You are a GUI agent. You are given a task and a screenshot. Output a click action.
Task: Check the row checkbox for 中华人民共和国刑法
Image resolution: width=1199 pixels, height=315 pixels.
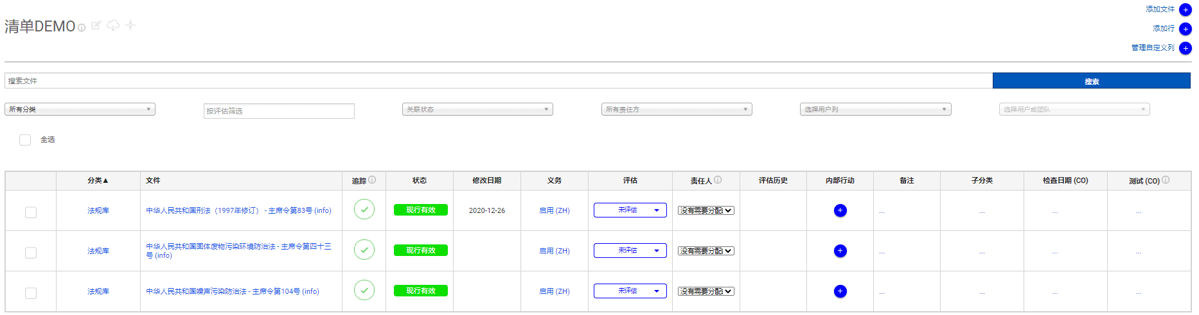pos(31,212)
